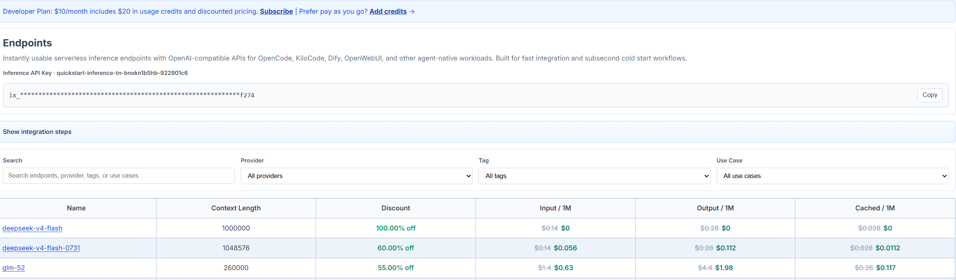This screenshot has height=280, width=956.
Task: Click the Cached / 1M column header
Action: click(875, 208)
